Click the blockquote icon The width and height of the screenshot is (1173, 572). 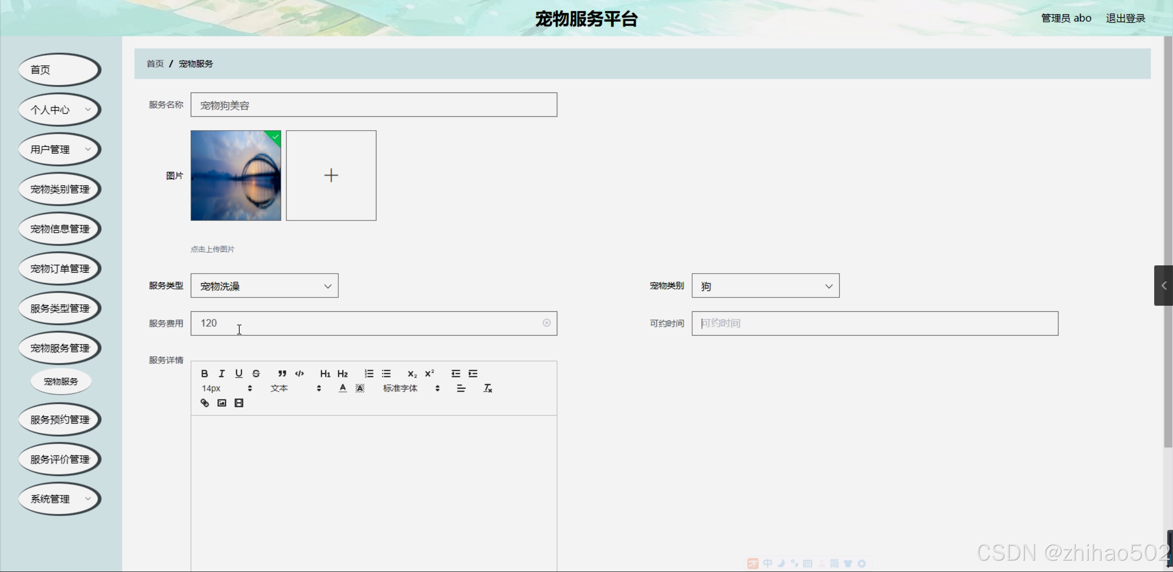click(282, 374)
